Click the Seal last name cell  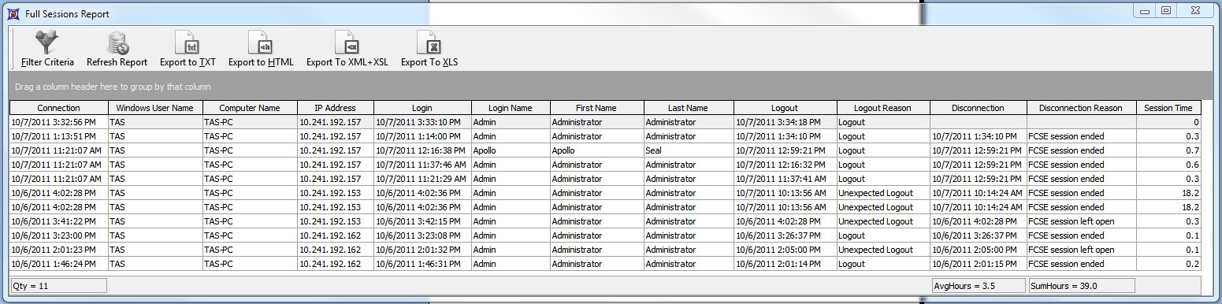[689, 150]
